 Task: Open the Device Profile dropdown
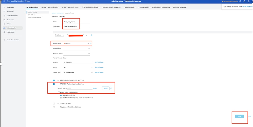pyautogui.click(x=77, y=43)
